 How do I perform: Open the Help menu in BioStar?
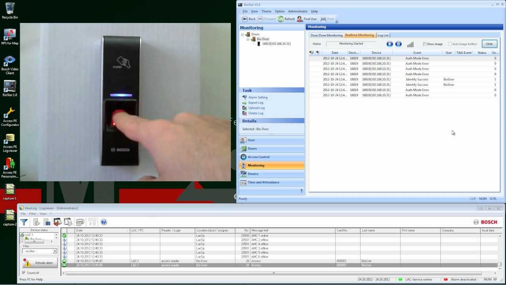click(x=314, y=11)
